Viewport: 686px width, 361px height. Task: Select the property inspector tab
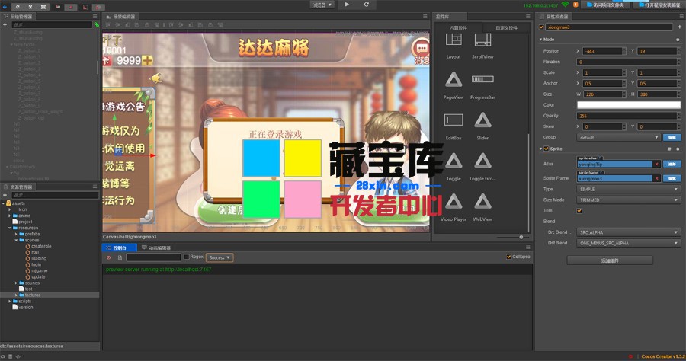point(554,16)
